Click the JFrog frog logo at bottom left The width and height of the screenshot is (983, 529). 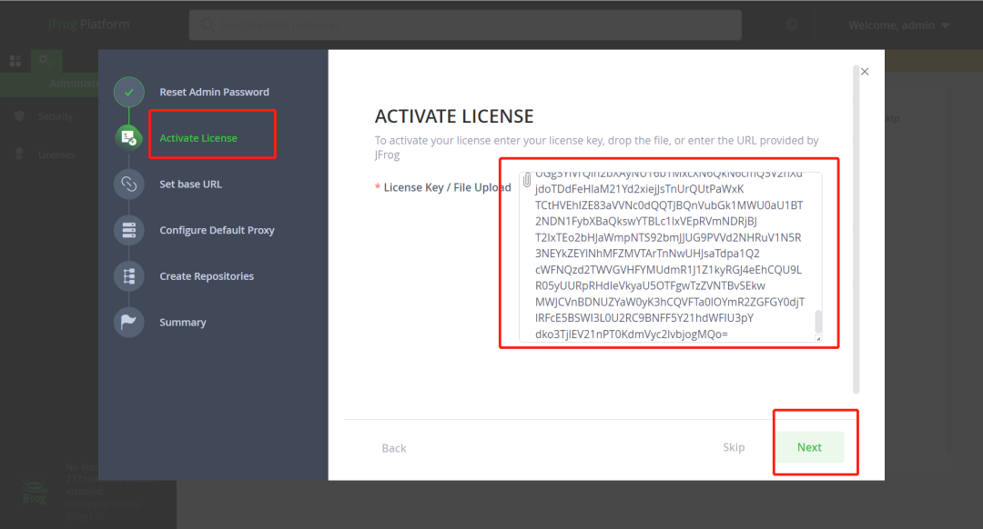[x=33, y=492]
